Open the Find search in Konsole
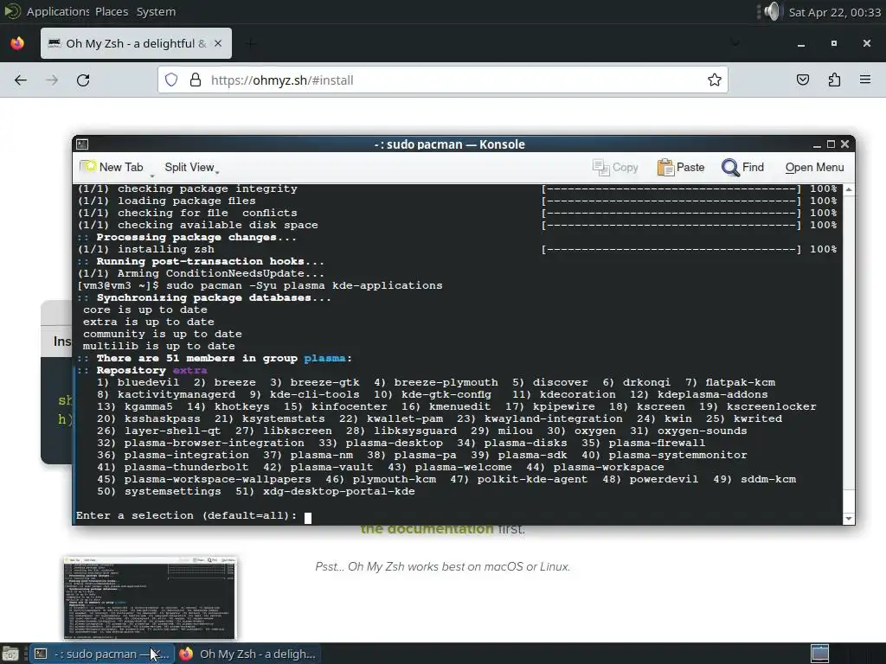This screenshot has height=664, width=886. coord(742,167)
